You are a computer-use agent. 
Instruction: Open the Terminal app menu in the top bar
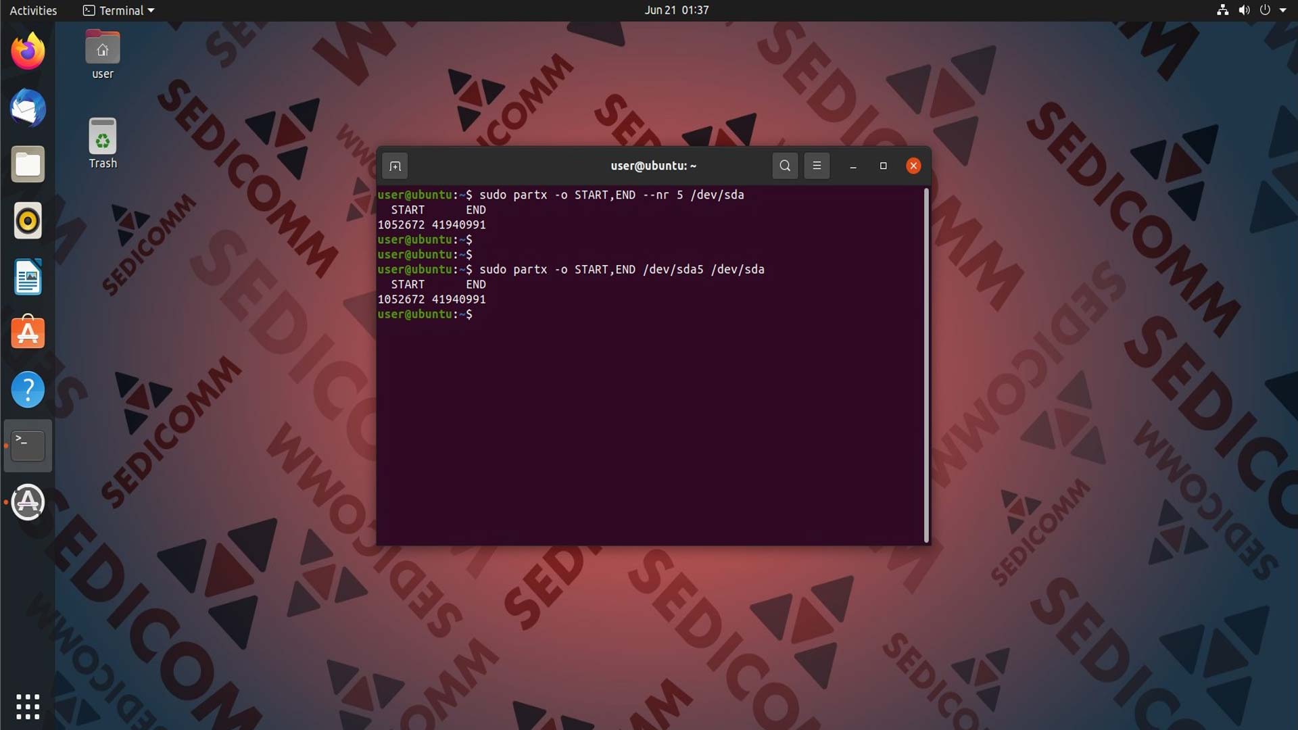click(119, 10)
